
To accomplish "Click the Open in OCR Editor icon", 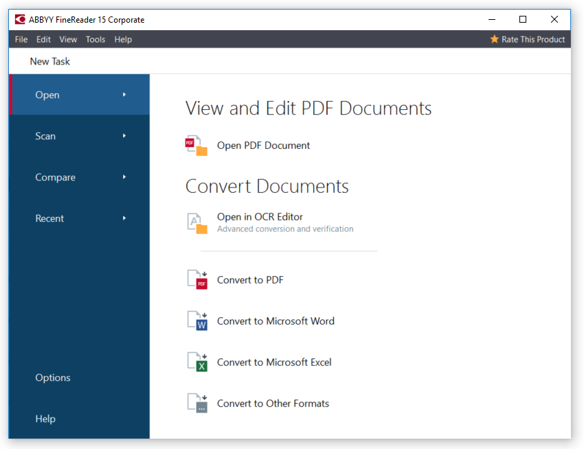I will 197,223.
